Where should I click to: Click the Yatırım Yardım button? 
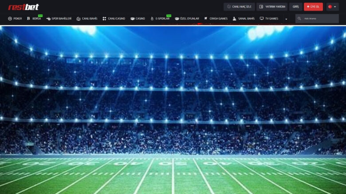point(272,7)
